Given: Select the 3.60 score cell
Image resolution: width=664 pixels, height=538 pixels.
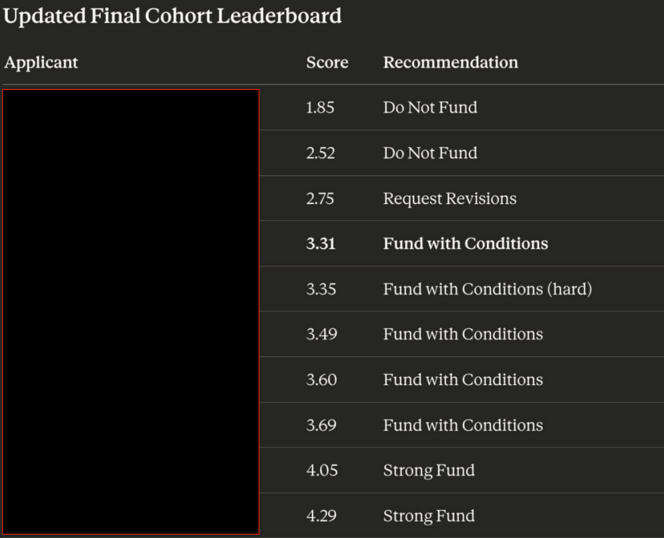Looking at the screenshot, I should (x=322, y=380).
